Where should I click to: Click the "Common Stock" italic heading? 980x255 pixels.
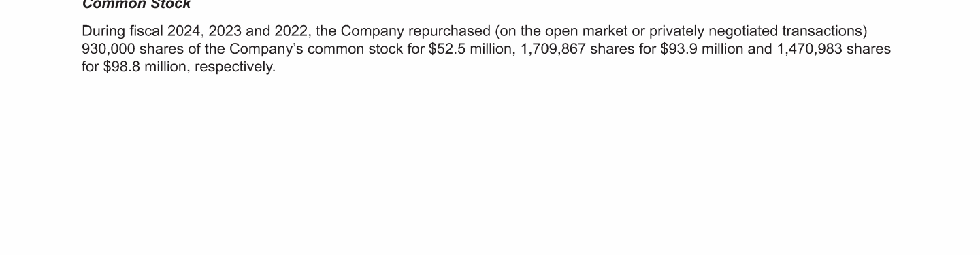click(x=136, y=4)
